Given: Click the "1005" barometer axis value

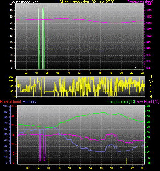Looking at the screenshot, I should click(x=149, y=29).
